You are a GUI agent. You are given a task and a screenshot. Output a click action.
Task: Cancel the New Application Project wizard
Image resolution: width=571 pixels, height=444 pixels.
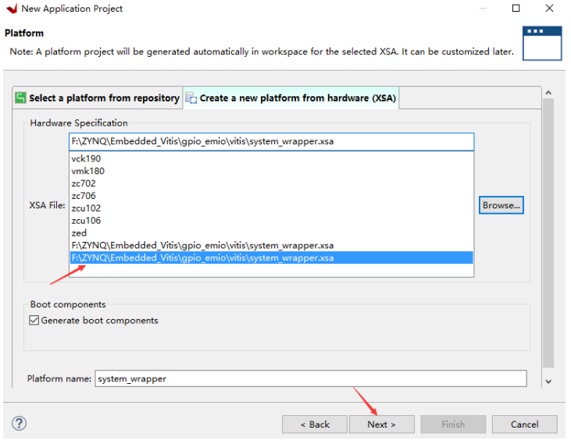[x=524, y=424]
